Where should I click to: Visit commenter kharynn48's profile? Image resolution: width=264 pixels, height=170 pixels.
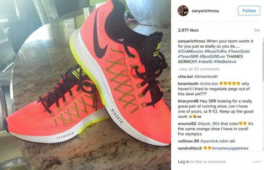[x=188, y=101]
